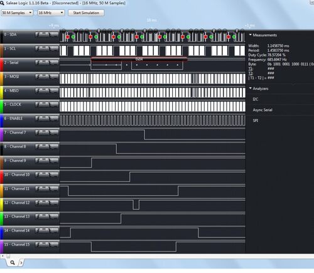Set falling edge trigger on SCL channel
The image size is (314, 273).
(50, 48)
